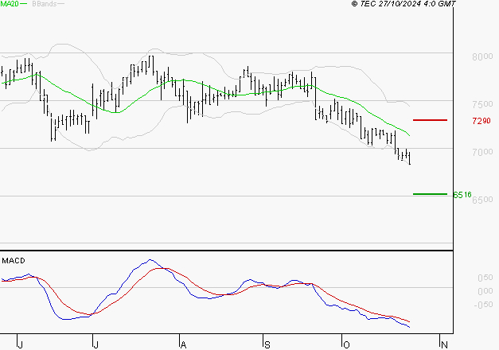Click the 8000 price axis label
Viewport: 499px width, 350px height.
click(482, 56)
